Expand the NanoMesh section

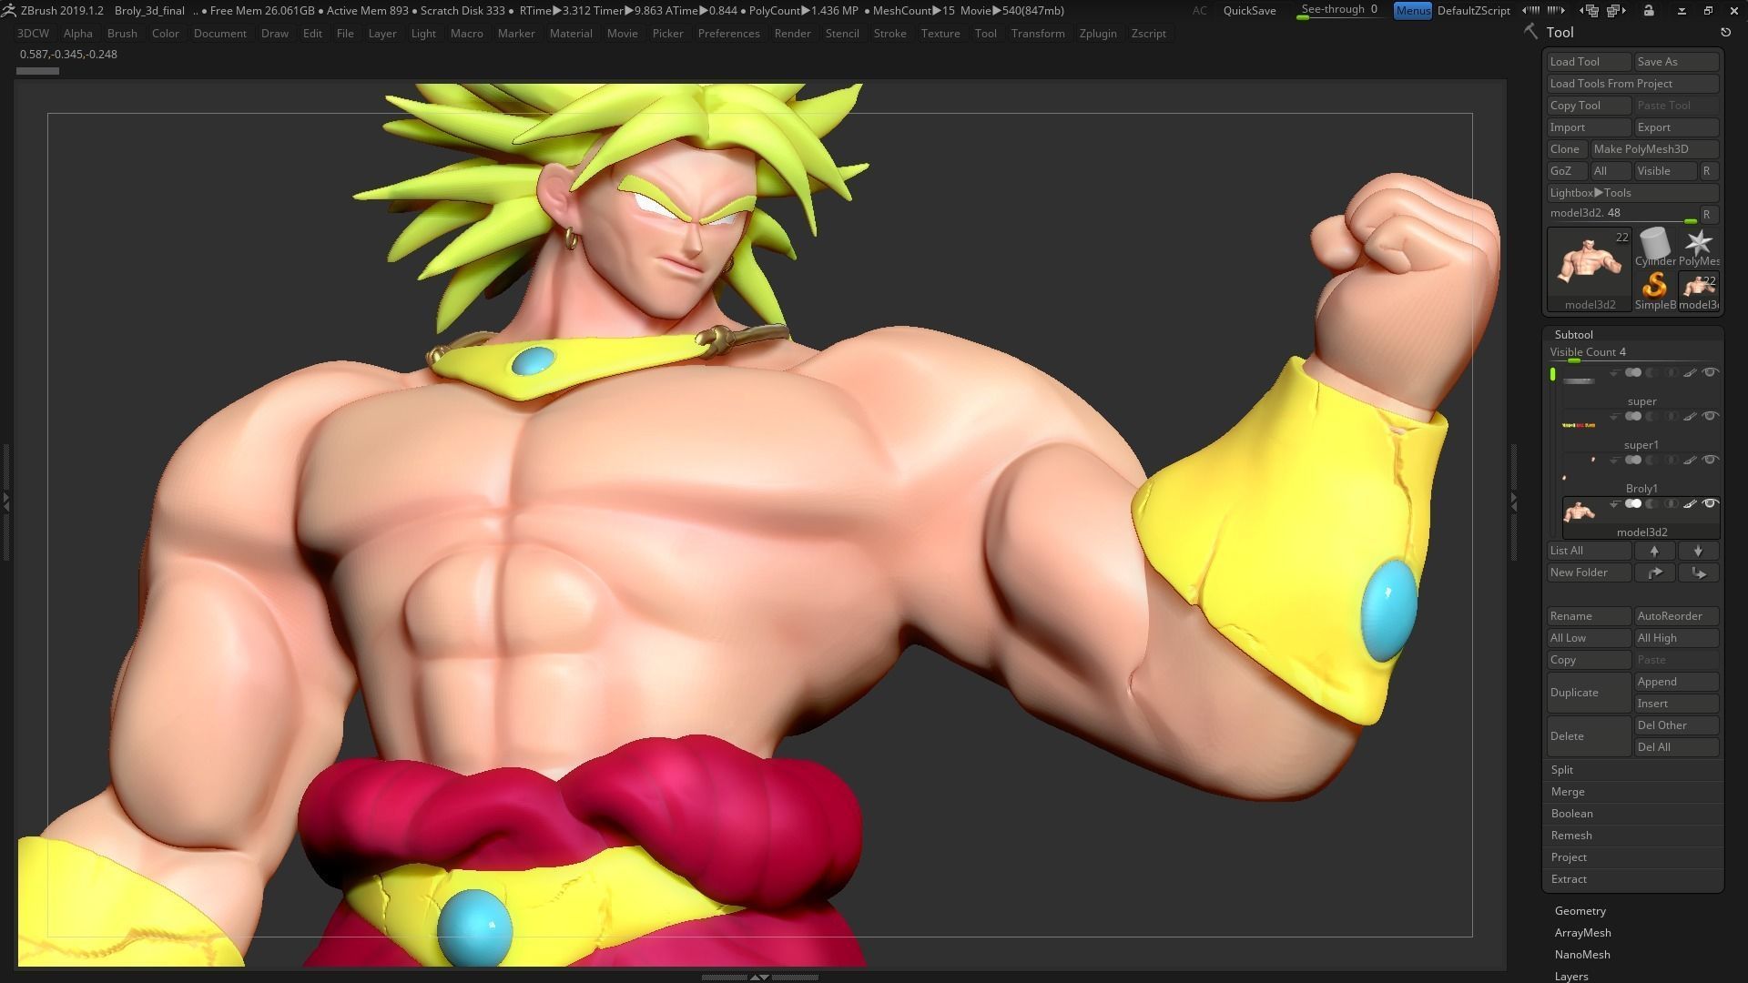pyautogui.click(x=1581, y=955)
